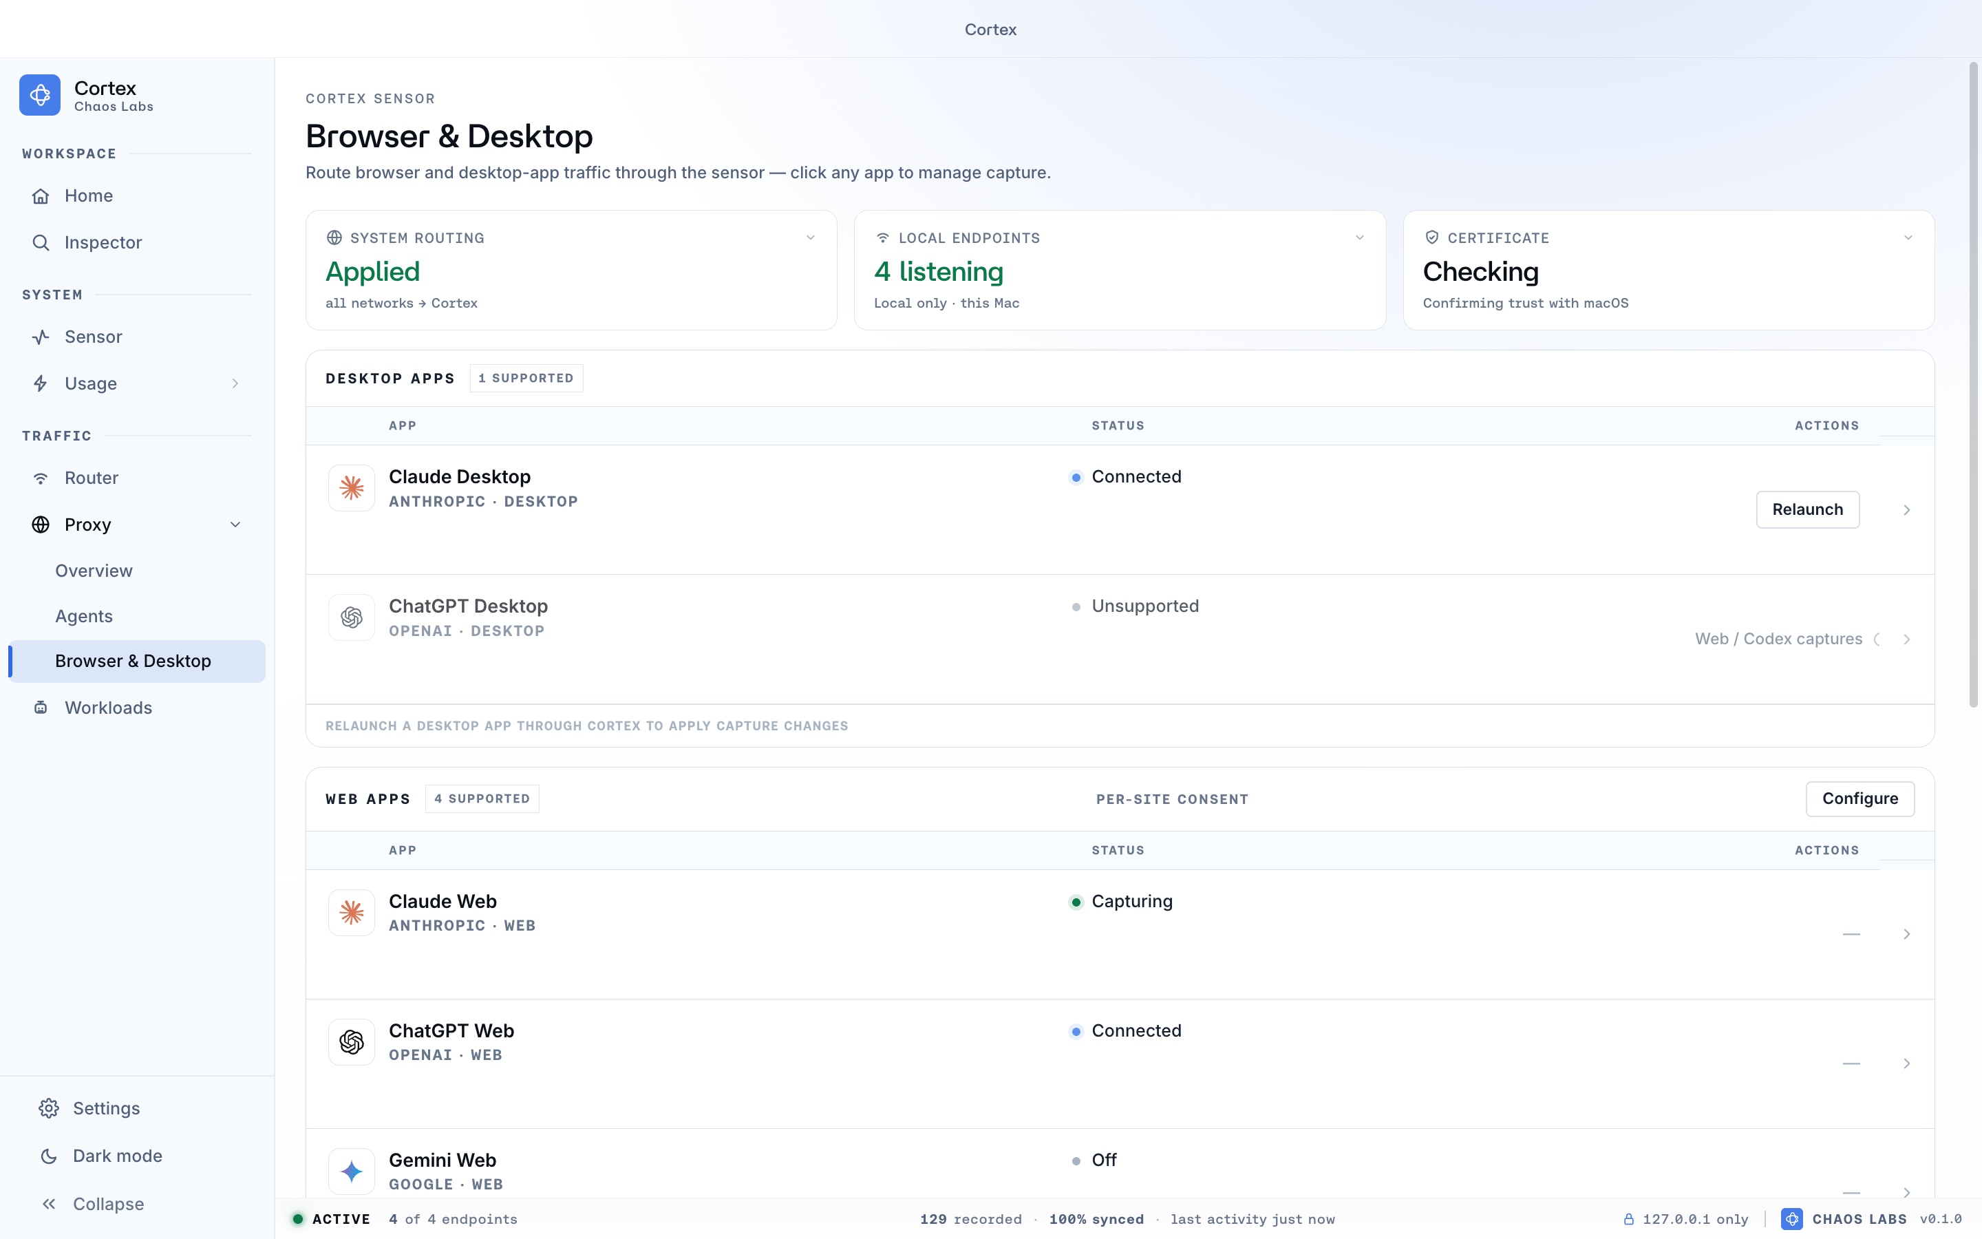Viewport: 1982px width, 1239px height.
Task: Click the Claude Desktop app icon
Action: [352, 489]
